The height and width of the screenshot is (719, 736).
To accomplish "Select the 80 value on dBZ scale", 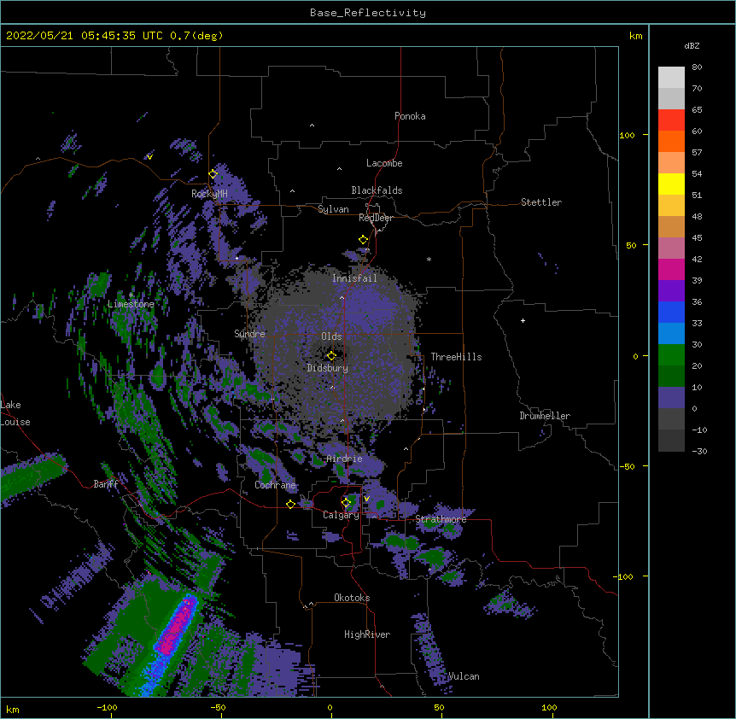I will (697, 67).
